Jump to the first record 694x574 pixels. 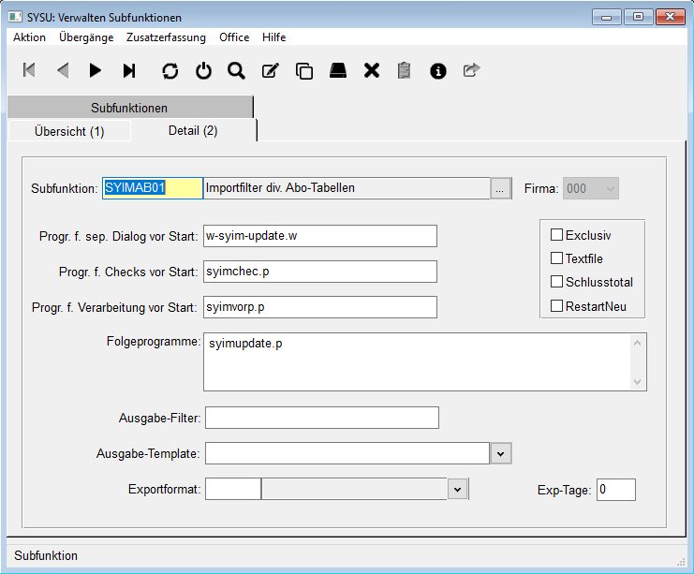pyautogui.click(x=29, y=70)
